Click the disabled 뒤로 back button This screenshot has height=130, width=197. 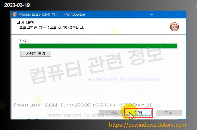click(111, 113)
